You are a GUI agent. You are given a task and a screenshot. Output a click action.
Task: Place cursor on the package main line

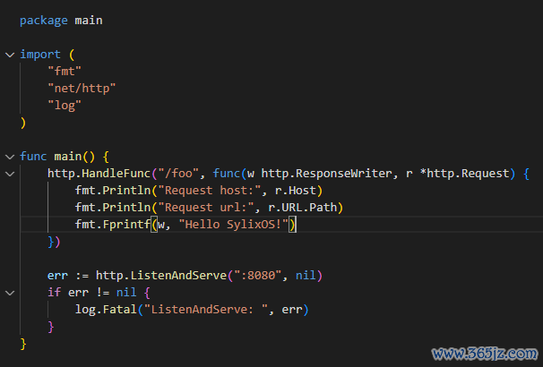[61, 20]
